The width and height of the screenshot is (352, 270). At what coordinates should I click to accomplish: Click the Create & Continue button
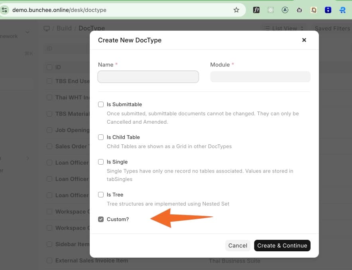click(x=282, y=245)
